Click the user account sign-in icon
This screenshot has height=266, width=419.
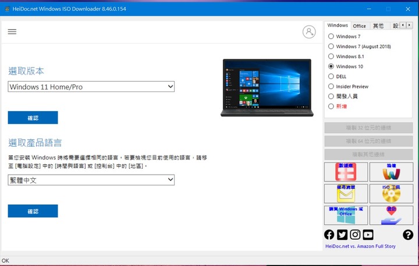tap(309, 32)
